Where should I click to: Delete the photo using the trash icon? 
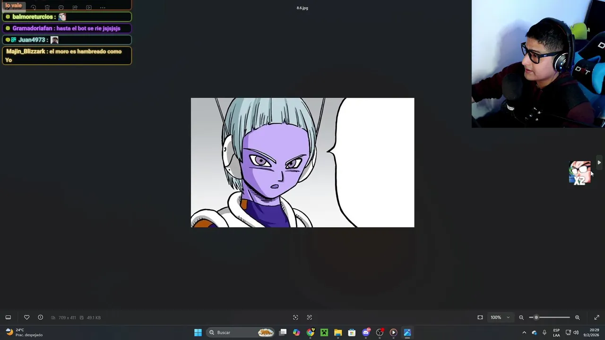(x=47, y=8)
